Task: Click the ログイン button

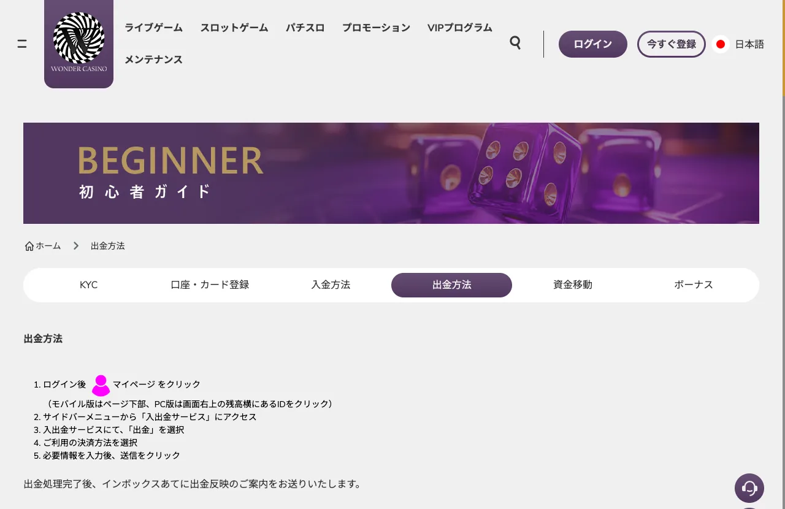Action: [x=592, y=44]
